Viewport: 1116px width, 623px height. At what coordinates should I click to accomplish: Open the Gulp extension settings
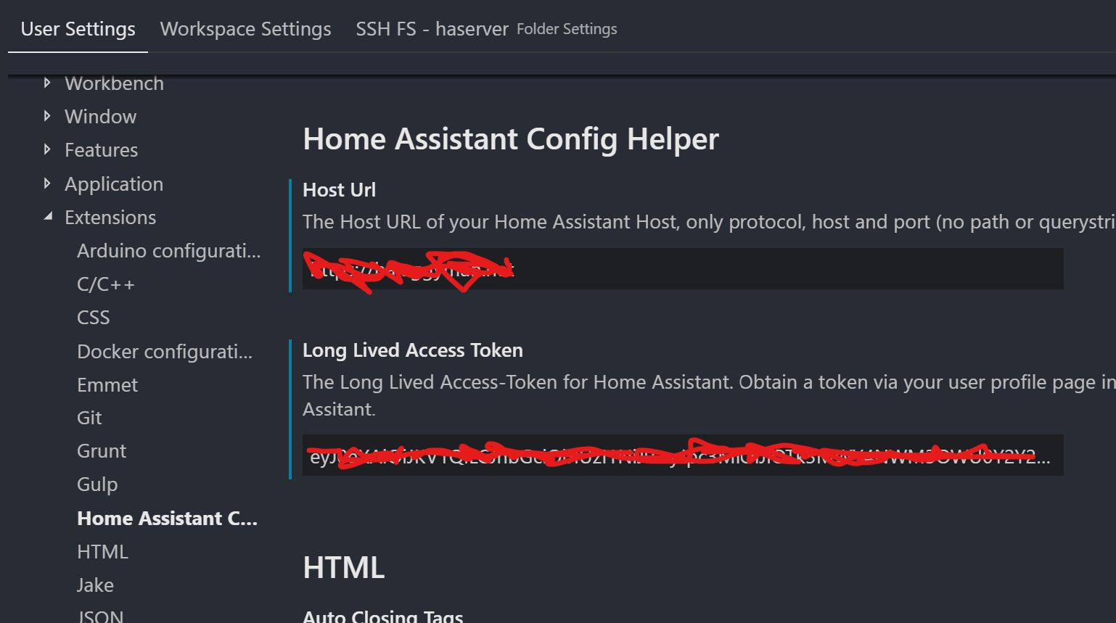[x=97, y=484]
